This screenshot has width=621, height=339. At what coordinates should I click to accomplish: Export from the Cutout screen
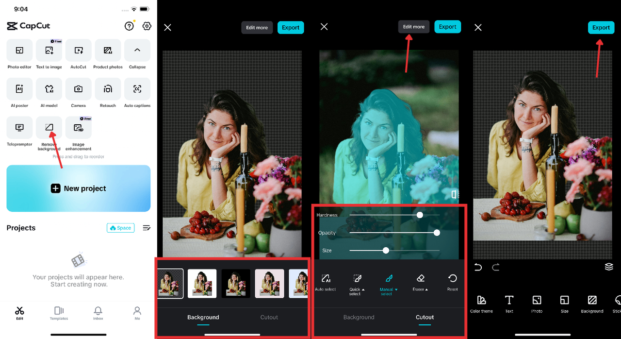pyautogui.click(x=447, y=27)
